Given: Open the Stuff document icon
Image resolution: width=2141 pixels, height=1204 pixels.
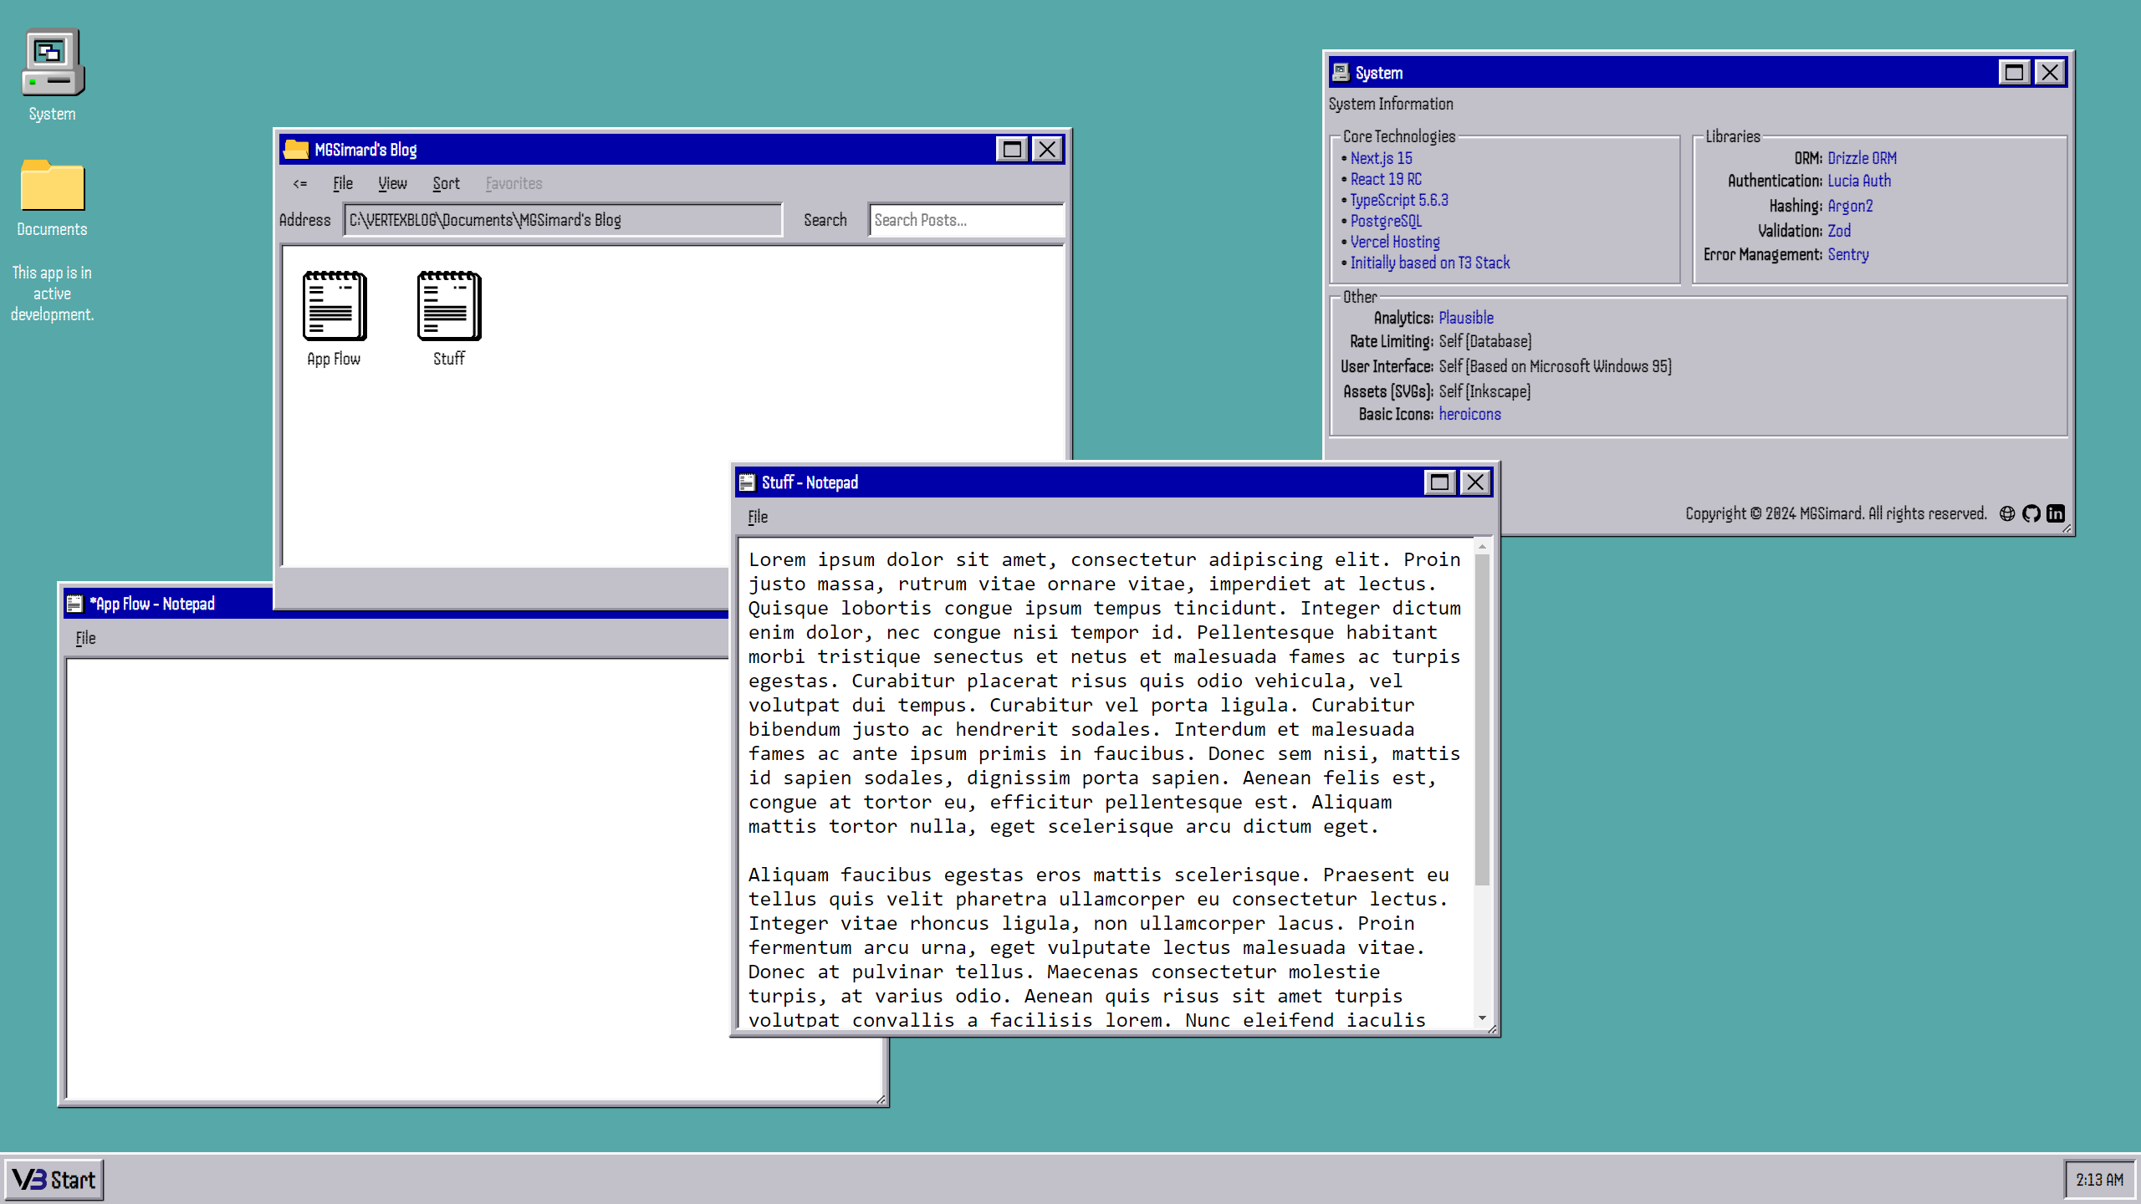Looking at the screenshot, I should click(449, 307).
